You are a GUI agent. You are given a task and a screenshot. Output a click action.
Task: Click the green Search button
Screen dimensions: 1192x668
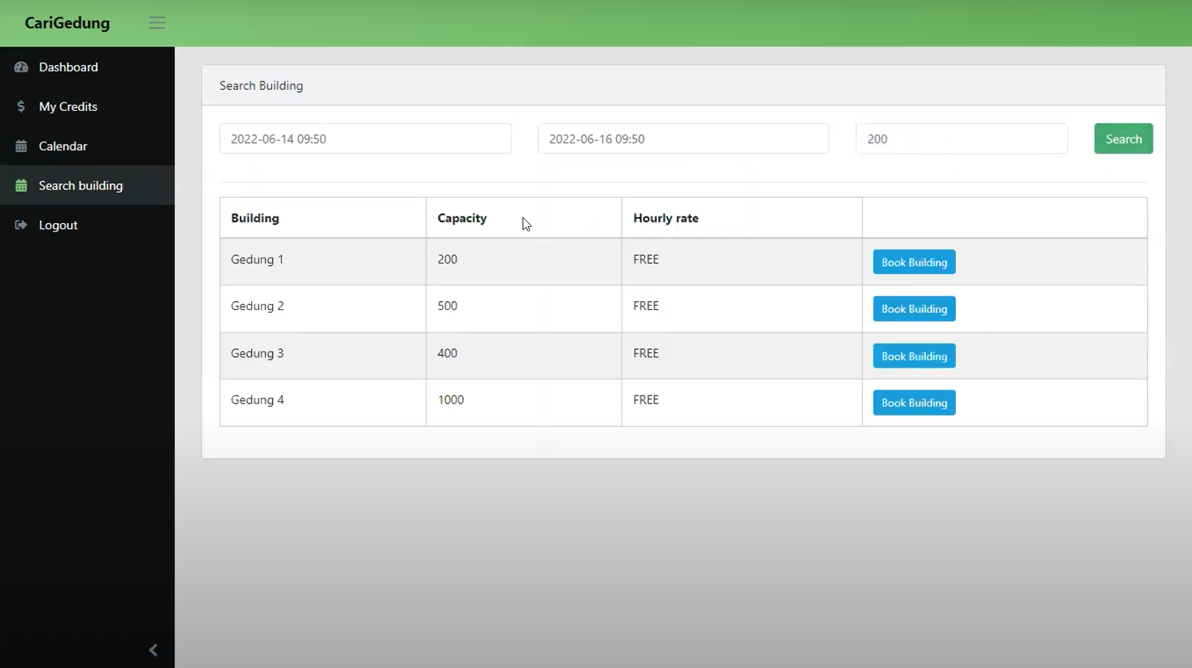pyautogui.click(x=1123, y=139)
